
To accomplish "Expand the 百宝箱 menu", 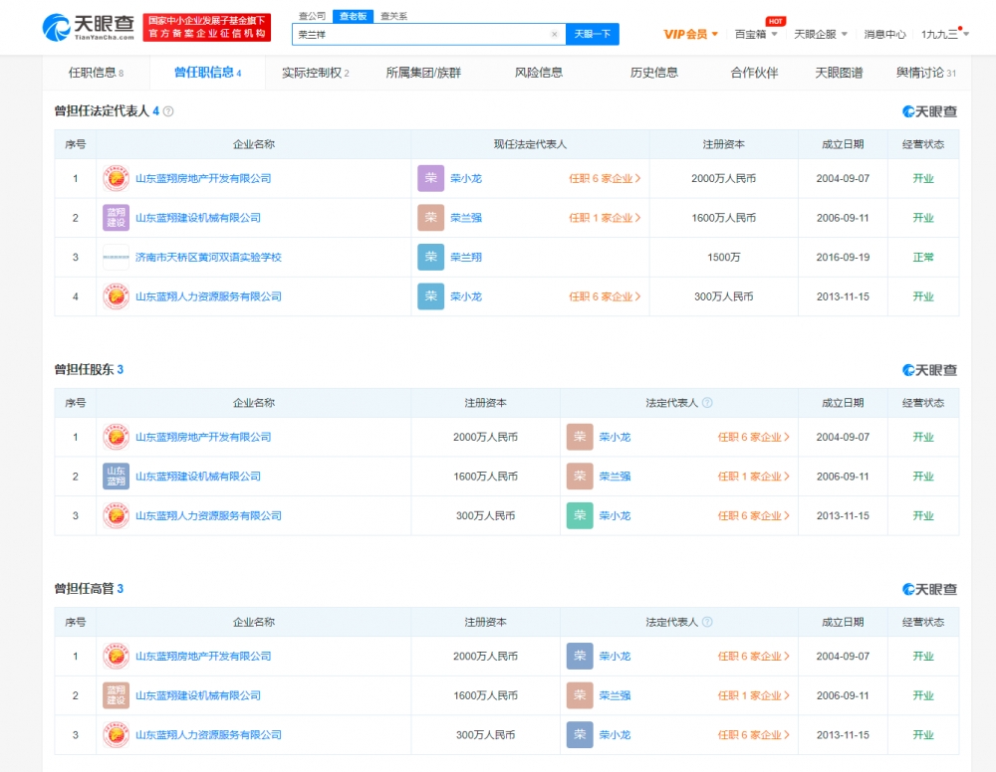I will (756, 34).
